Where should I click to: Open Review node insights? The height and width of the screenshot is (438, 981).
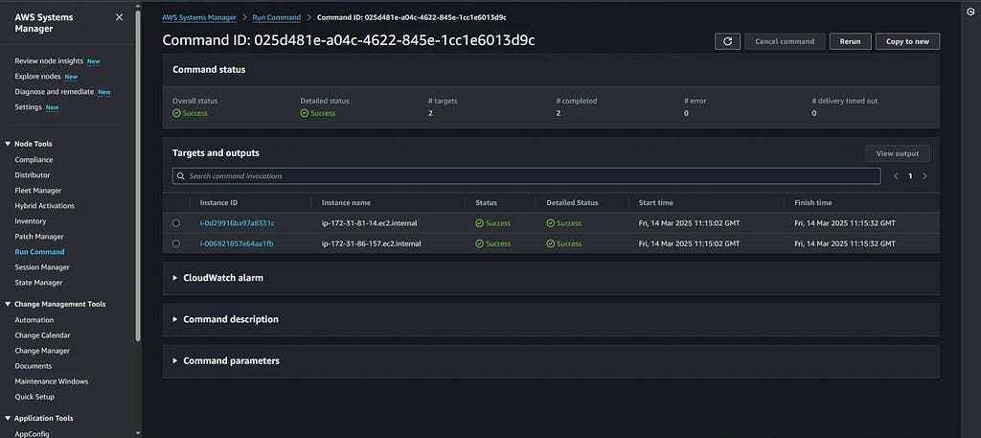point(49,61)
